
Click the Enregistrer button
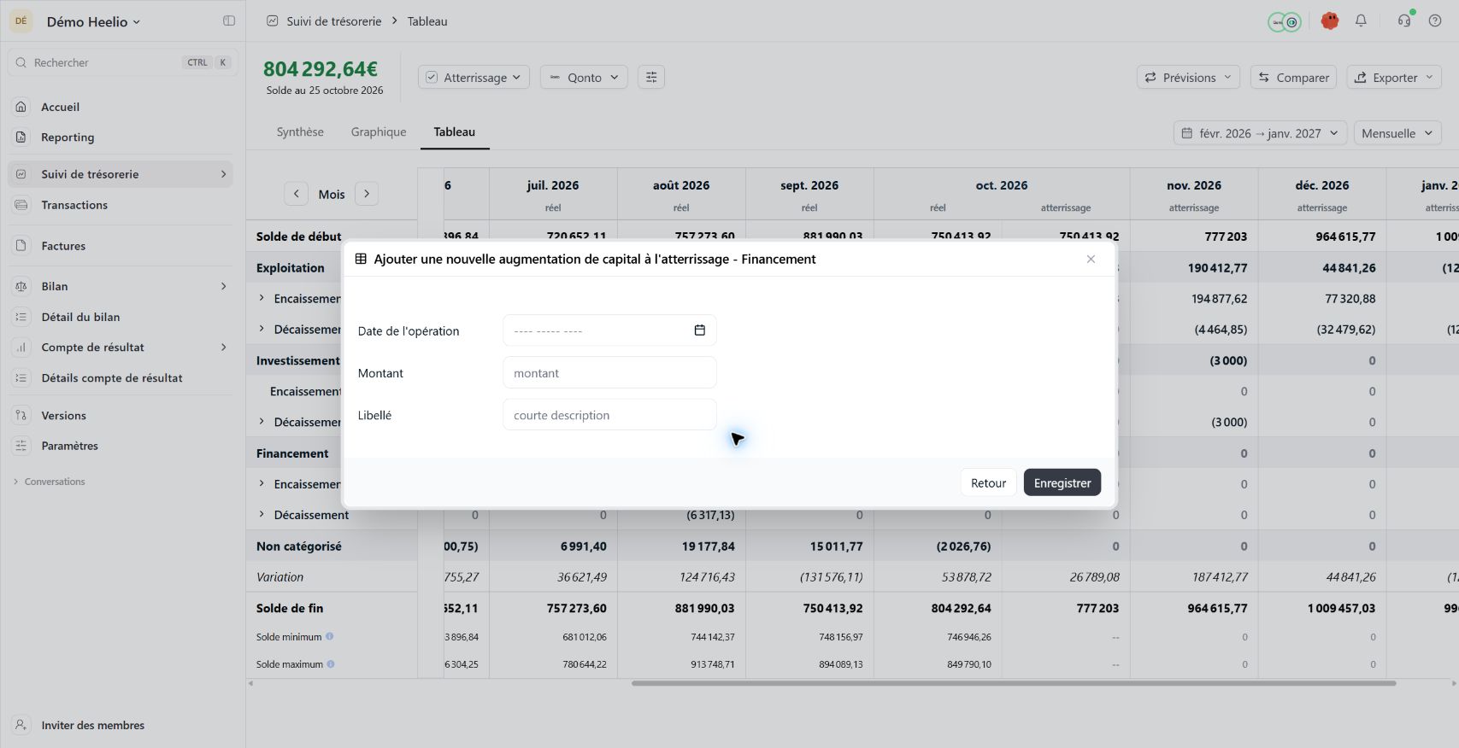click(x=1062, y=483)
